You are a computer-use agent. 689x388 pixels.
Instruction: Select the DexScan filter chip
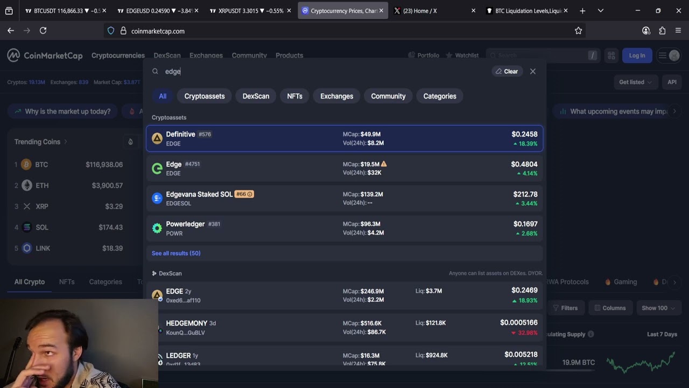pyautogui.click(x=256, y=96)
